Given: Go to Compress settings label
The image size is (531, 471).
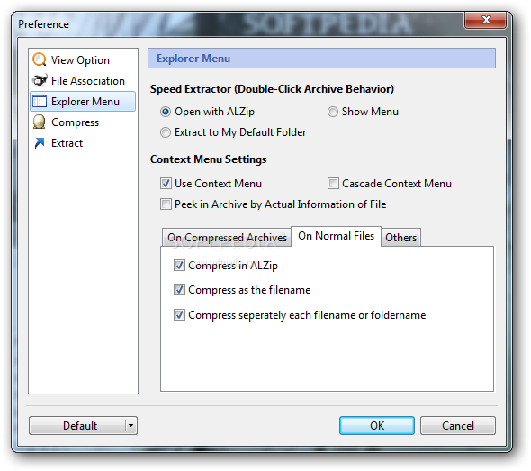Looking at the screenshot, I should (x=76, y=122).
